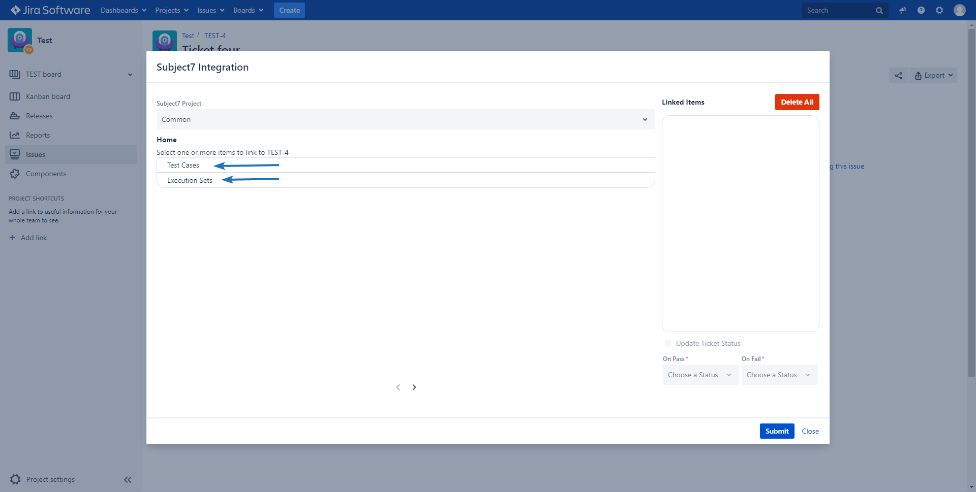Select the Test Cases item
The width and height of the screenshot is (976, 492).
click(184, 166)
